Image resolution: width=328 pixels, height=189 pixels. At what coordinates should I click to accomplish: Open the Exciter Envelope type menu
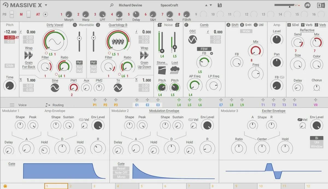[x=274, y=111]
